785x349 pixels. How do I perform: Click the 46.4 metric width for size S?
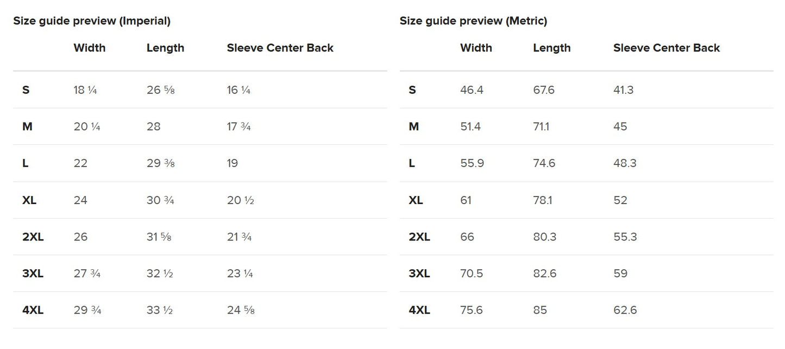coord(471,90)
